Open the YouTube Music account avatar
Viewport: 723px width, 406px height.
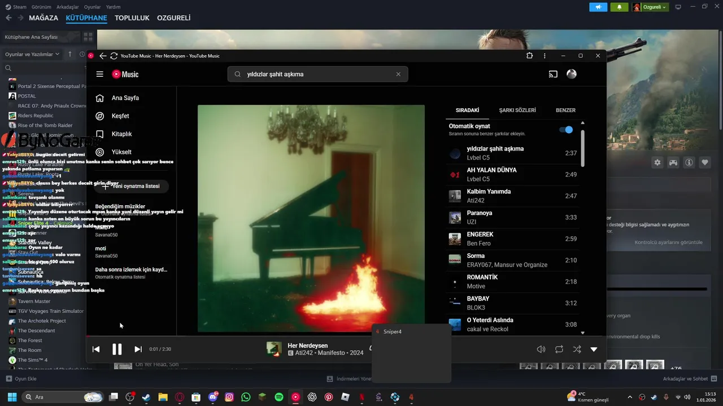pos(572,74)
